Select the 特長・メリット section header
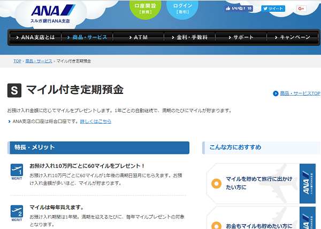 click(98, 148)
